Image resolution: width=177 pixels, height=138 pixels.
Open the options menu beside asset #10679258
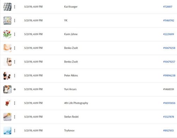pos(14,48)
